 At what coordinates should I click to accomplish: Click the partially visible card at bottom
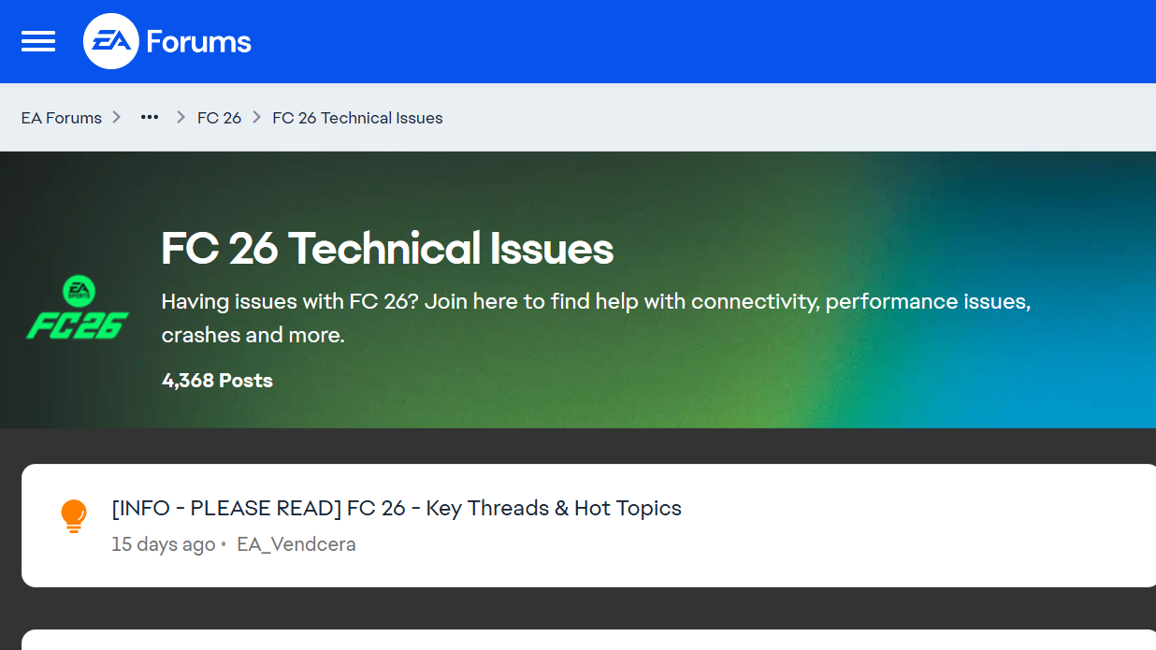click(x=587, y=641)
